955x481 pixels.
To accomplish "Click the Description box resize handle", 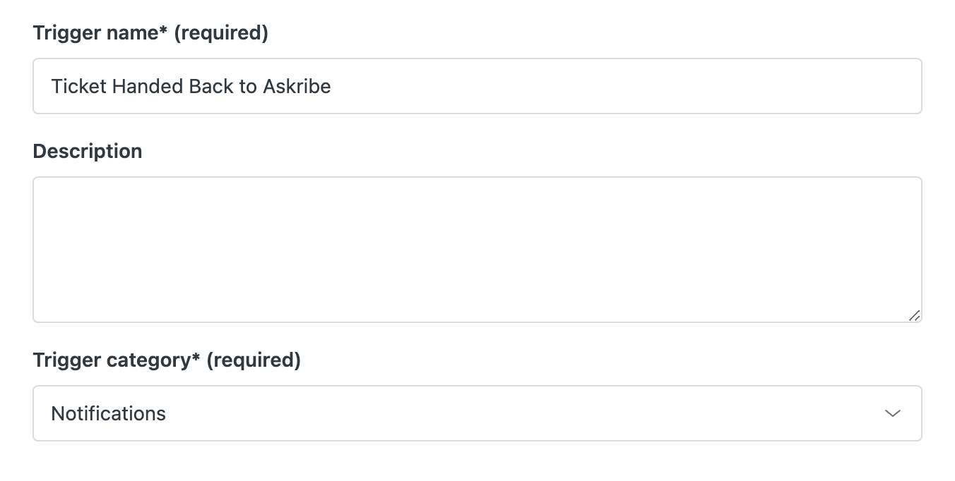I will pyautogui.click(x=914, y=315).
